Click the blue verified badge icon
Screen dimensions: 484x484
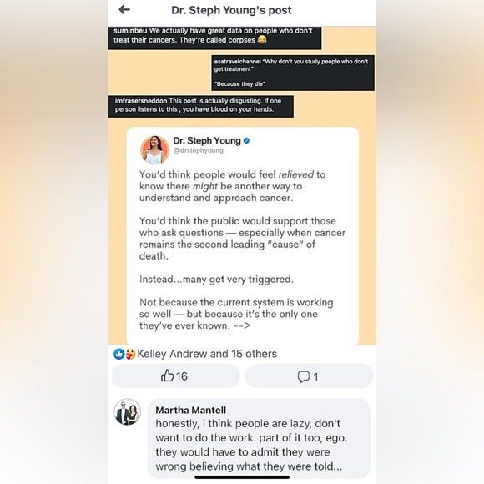click(246, 141)
